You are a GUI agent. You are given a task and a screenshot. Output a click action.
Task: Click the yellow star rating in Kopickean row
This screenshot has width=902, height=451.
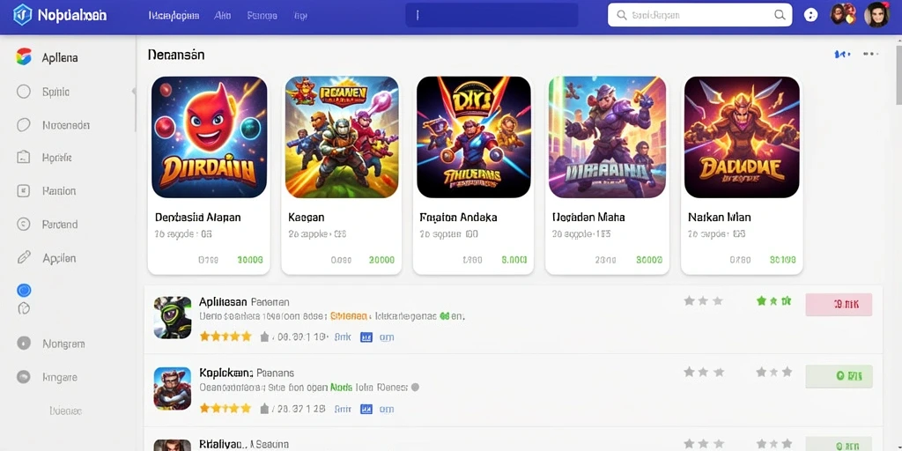click(x=225, y=409)
